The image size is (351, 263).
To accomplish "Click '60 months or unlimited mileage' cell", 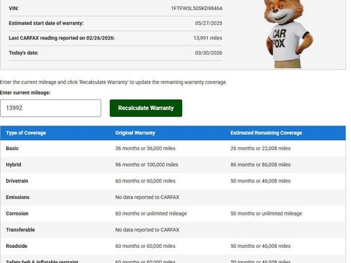I will [151, 213].
